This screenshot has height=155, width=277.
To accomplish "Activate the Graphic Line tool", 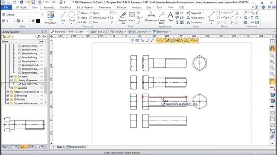I will click(123, 18).
